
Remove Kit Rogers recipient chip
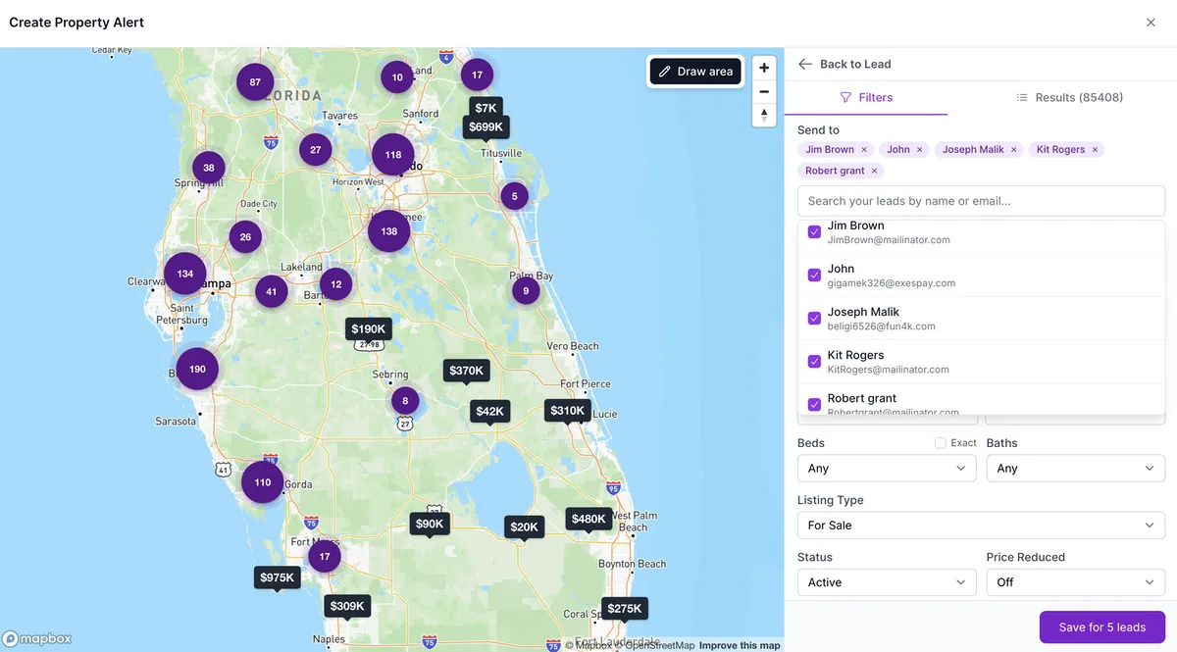1095,150
